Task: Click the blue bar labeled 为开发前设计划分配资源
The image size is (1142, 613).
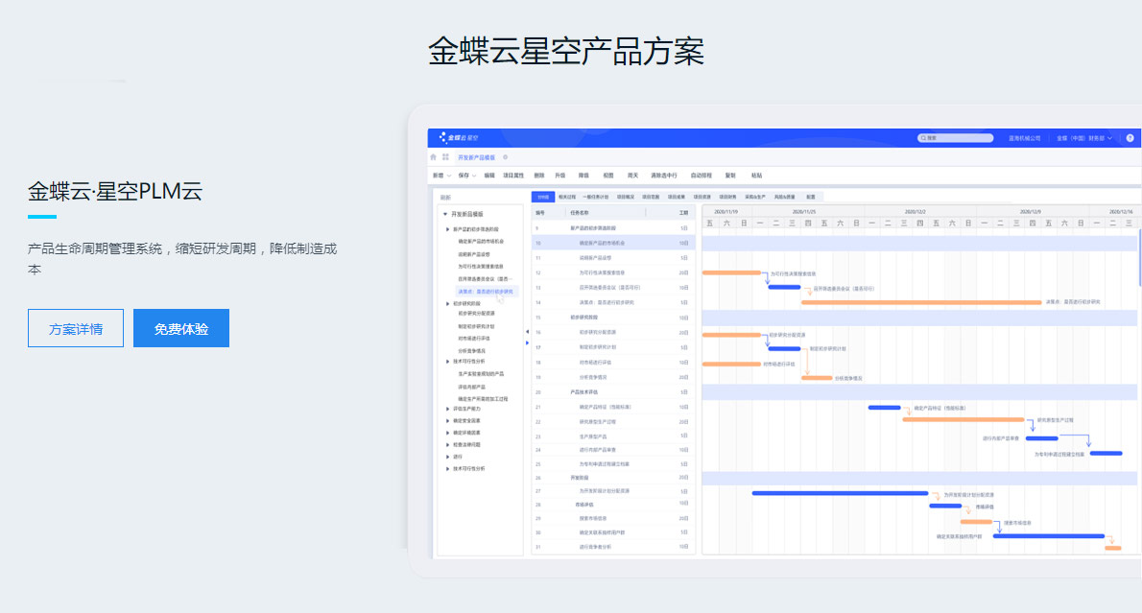Action: tap(840, 493)
